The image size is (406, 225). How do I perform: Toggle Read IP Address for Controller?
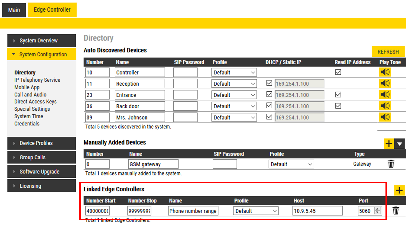click(x=338, y=72)
